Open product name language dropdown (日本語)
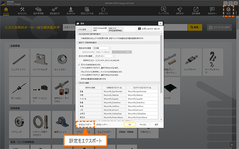239x149 pixels. [x=102, y=48]
